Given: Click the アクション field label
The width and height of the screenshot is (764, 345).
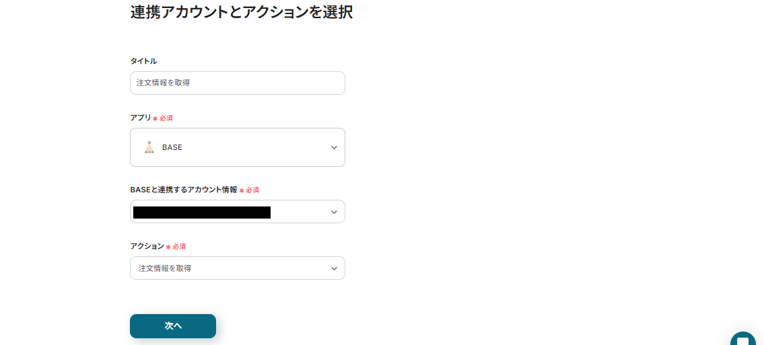Looking at the screenshot, I should click(x=147, y=246).
